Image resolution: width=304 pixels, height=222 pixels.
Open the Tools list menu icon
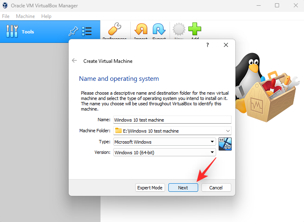pos(87,32)
